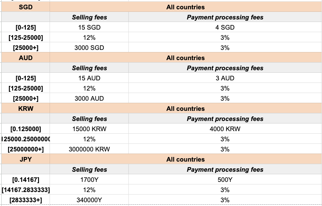
Task: Click the 15 AUD selling fee cell
Action: click(x=89, y=78)
